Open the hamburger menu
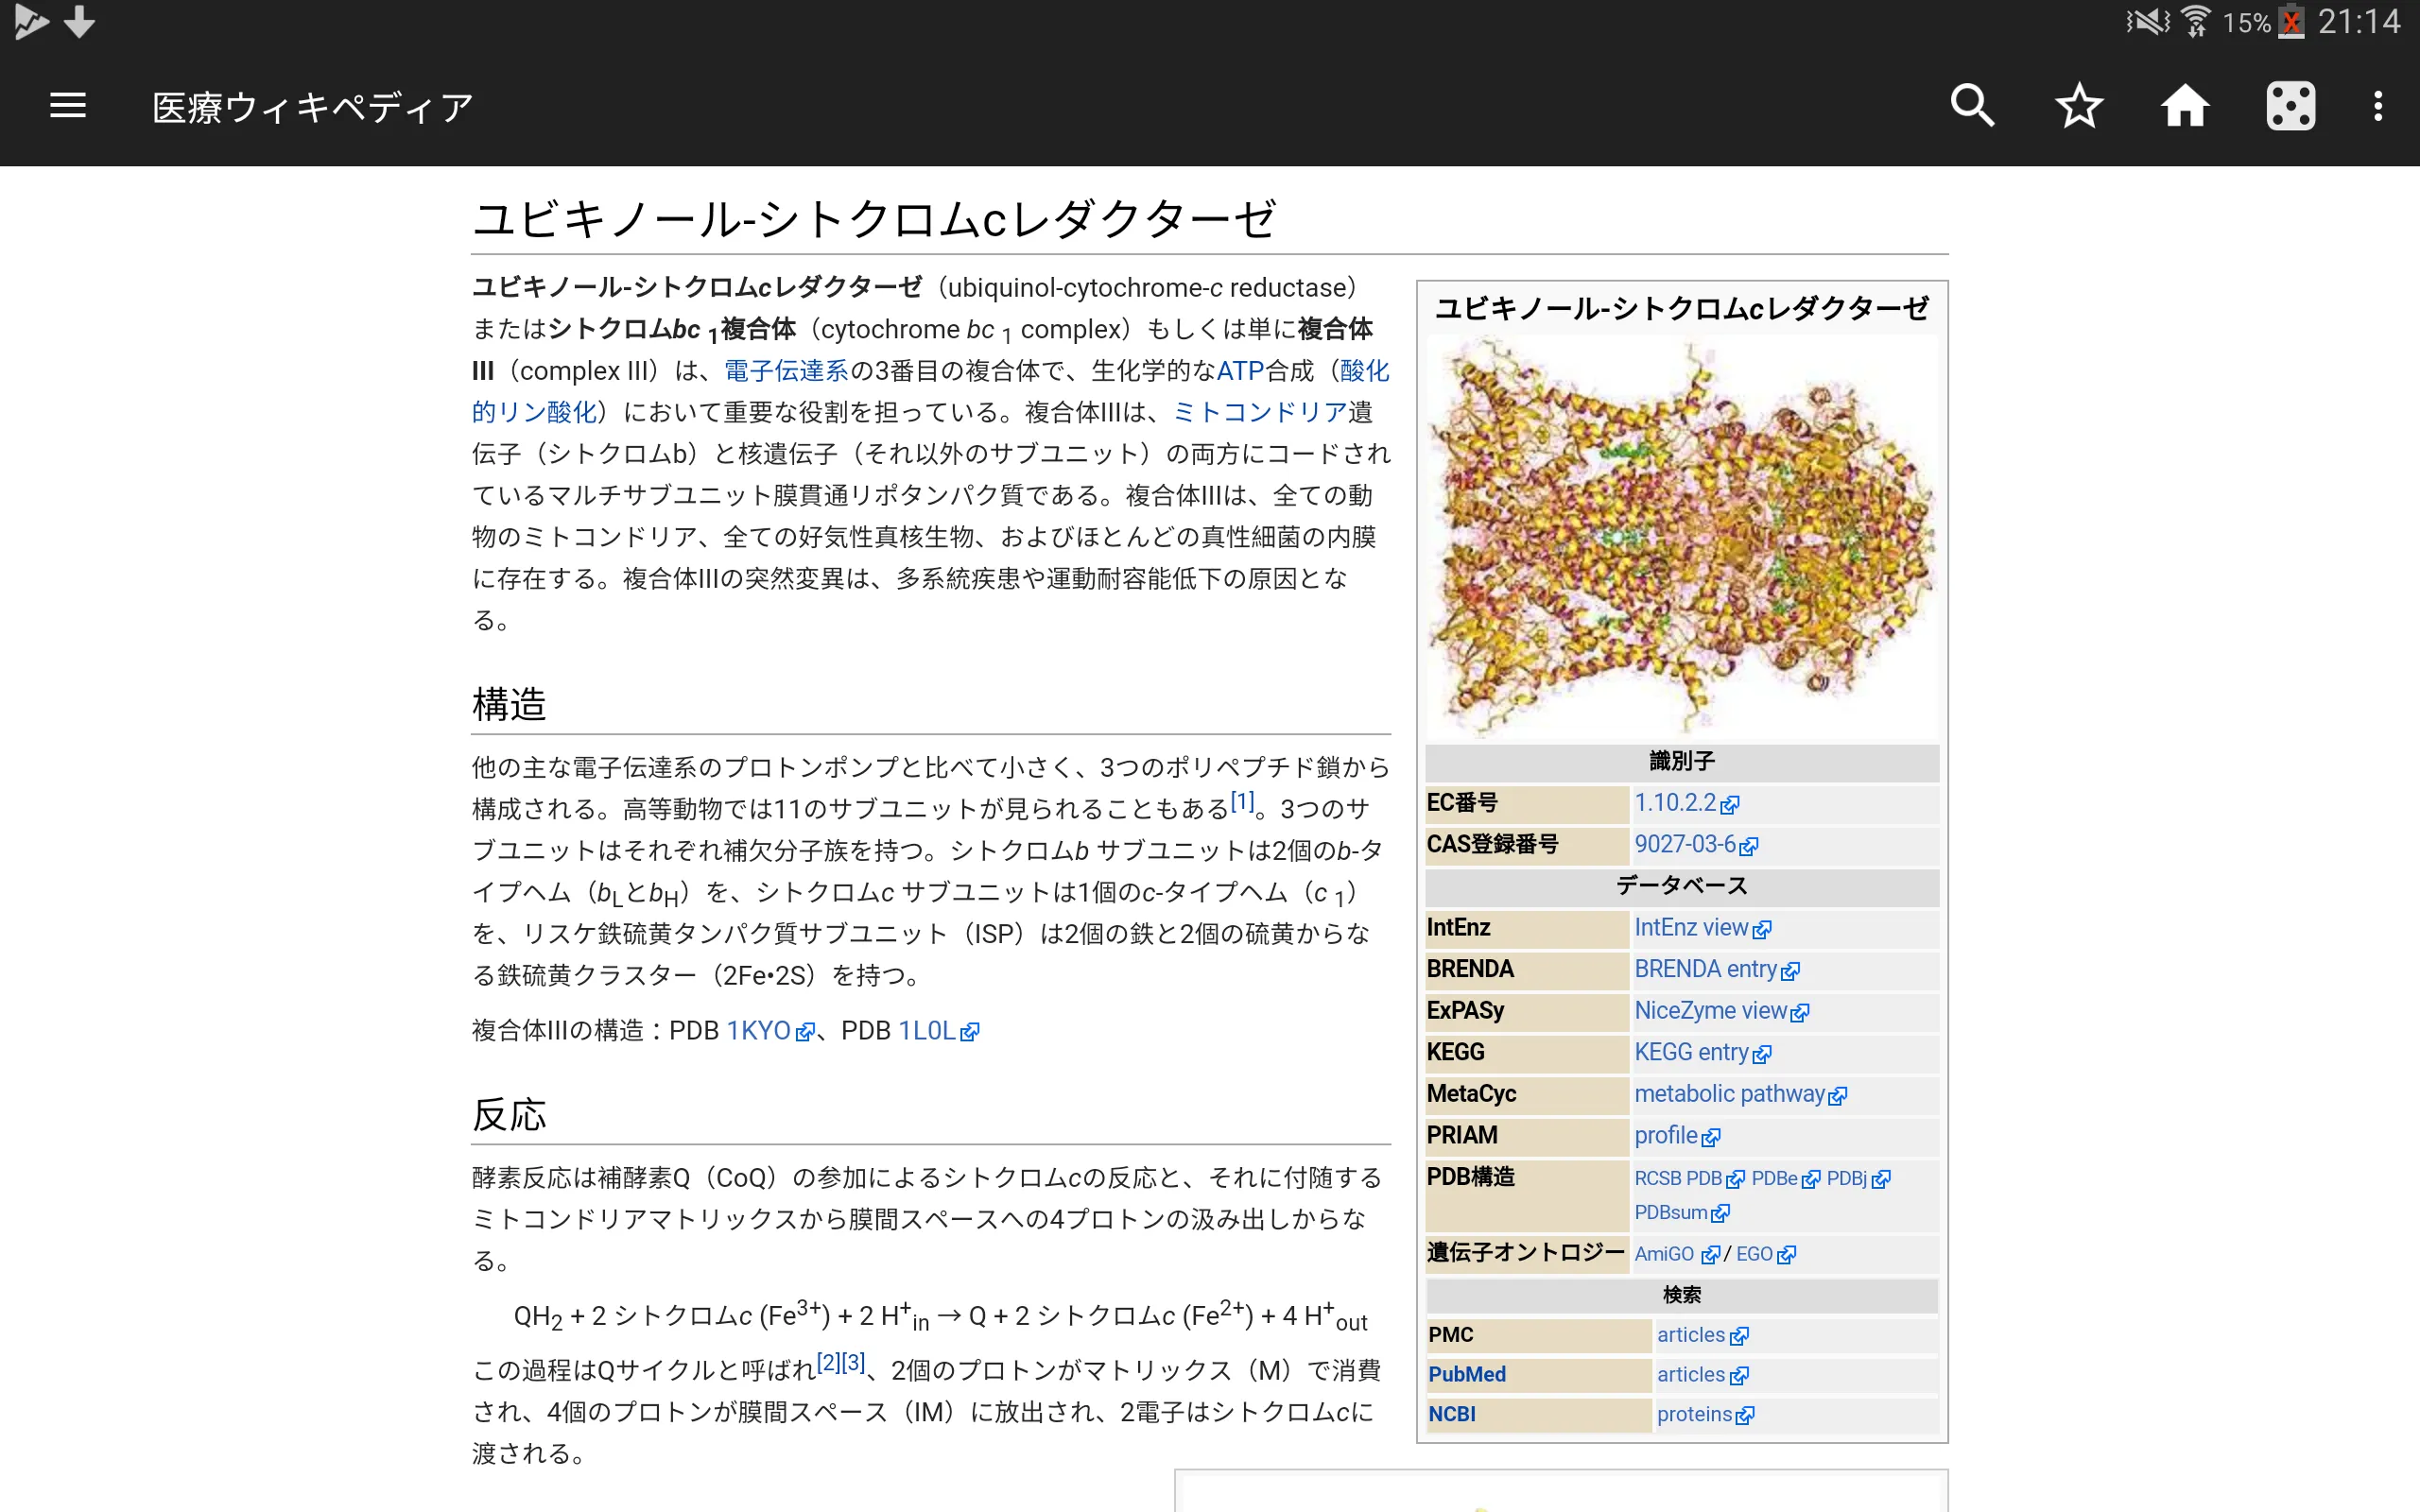The image size is (2420, 1512). click(x=68, y=108)
